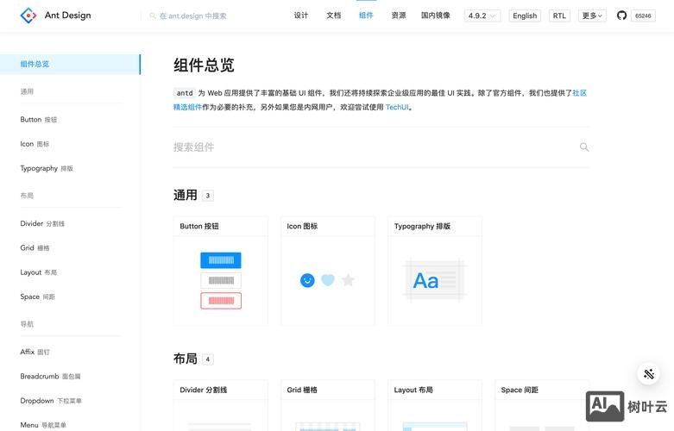Follow the TechUI link
This screenshot has height=431, width=674.
(397, 108)
